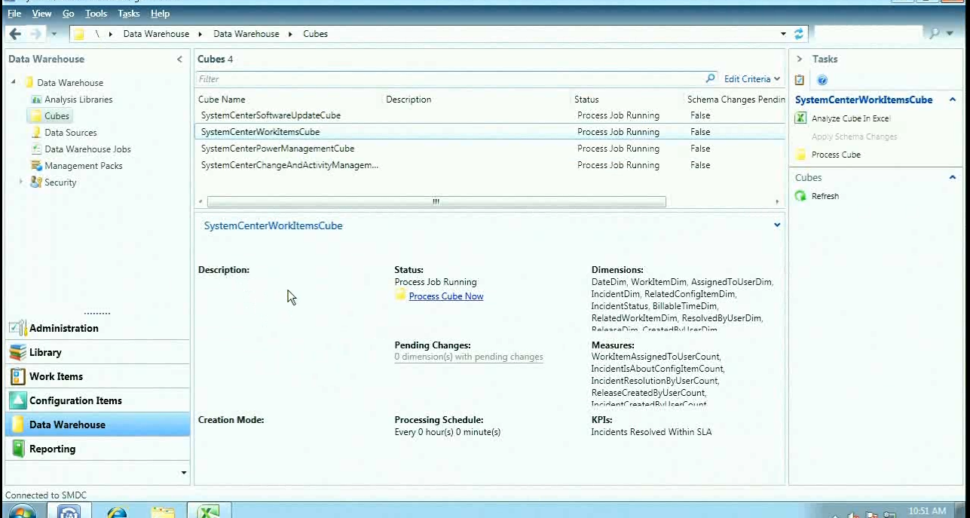Open the navigation pane options arrow
The height and width of the screenshot is (518, 970).
[x=184, y=473]
